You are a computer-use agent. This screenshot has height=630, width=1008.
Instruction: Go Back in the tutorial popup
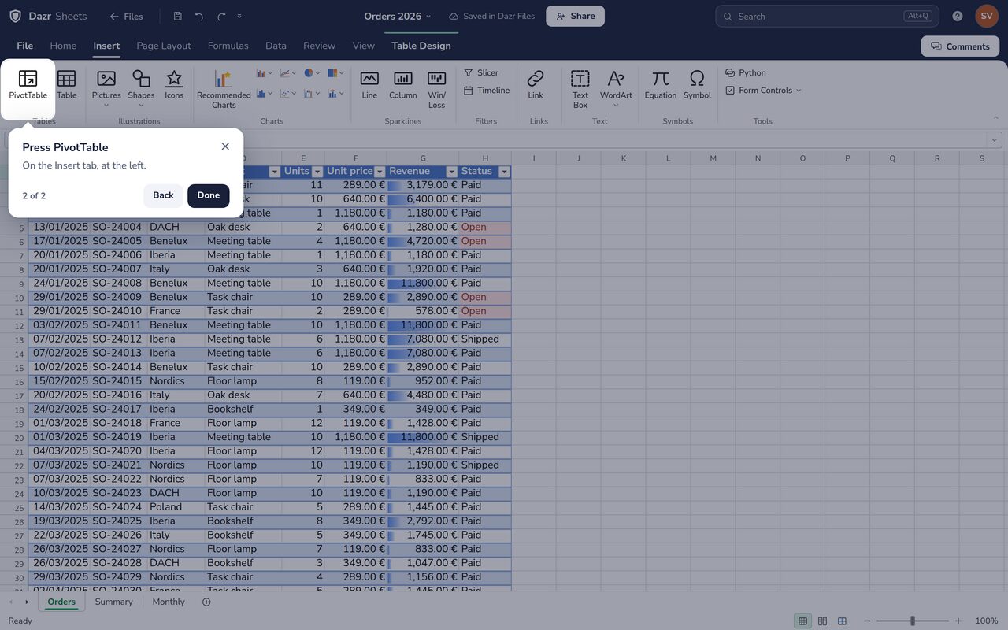[x=163, y=195]
